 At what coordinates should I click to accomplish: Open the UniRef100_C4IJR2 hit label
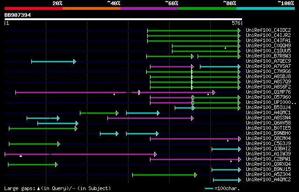268,35
